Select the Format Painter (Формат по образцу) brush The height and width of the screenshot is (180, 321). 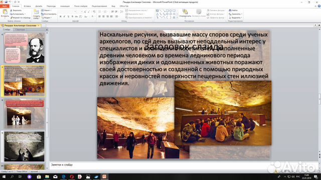click(x=20, y=17)
